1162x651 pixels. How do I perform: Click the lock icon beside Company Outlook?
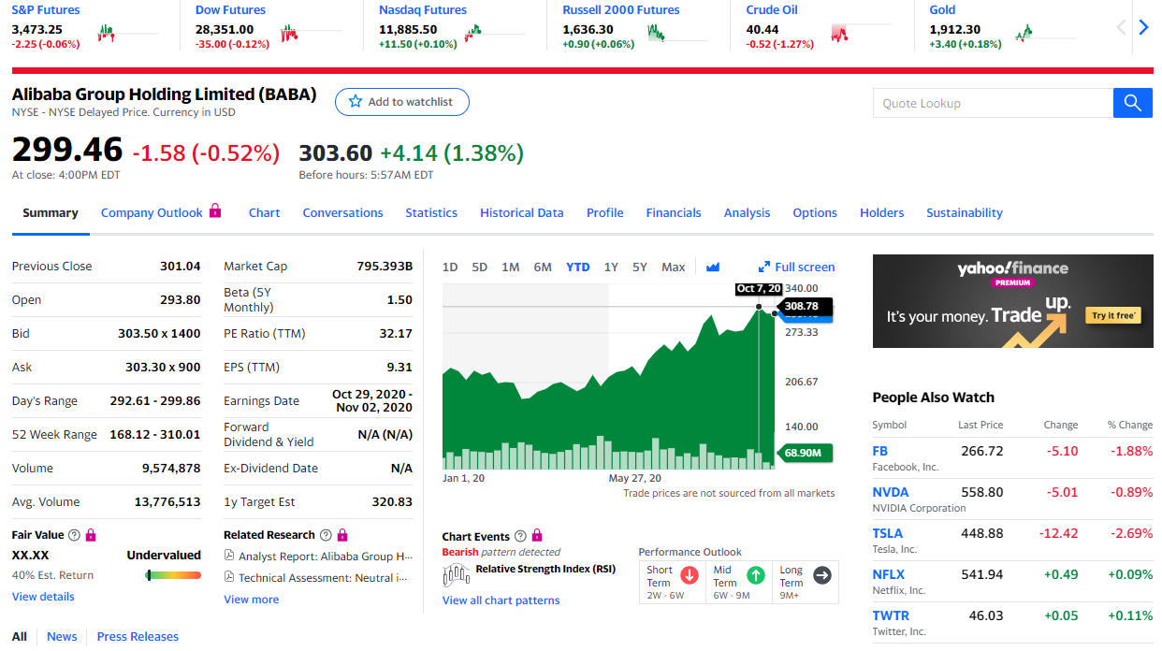pos(215,211)
